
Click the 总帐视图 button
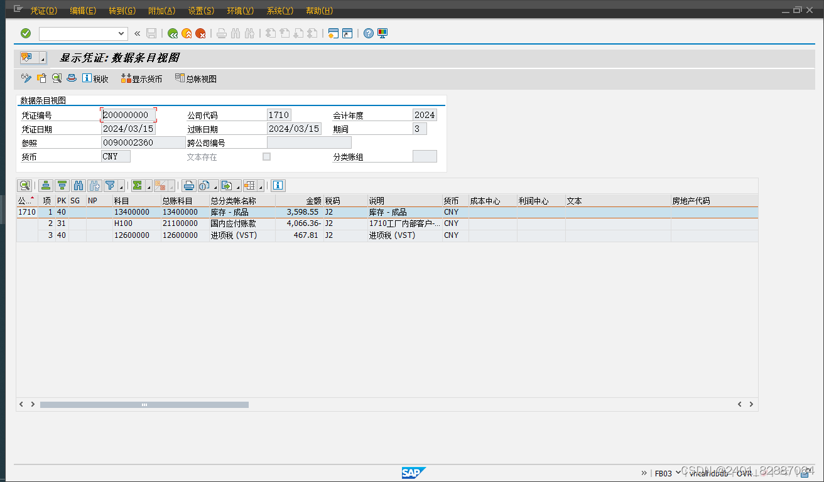click(196, 78)
